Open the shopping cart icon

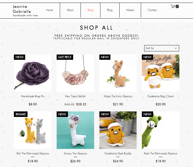[173, 6]
